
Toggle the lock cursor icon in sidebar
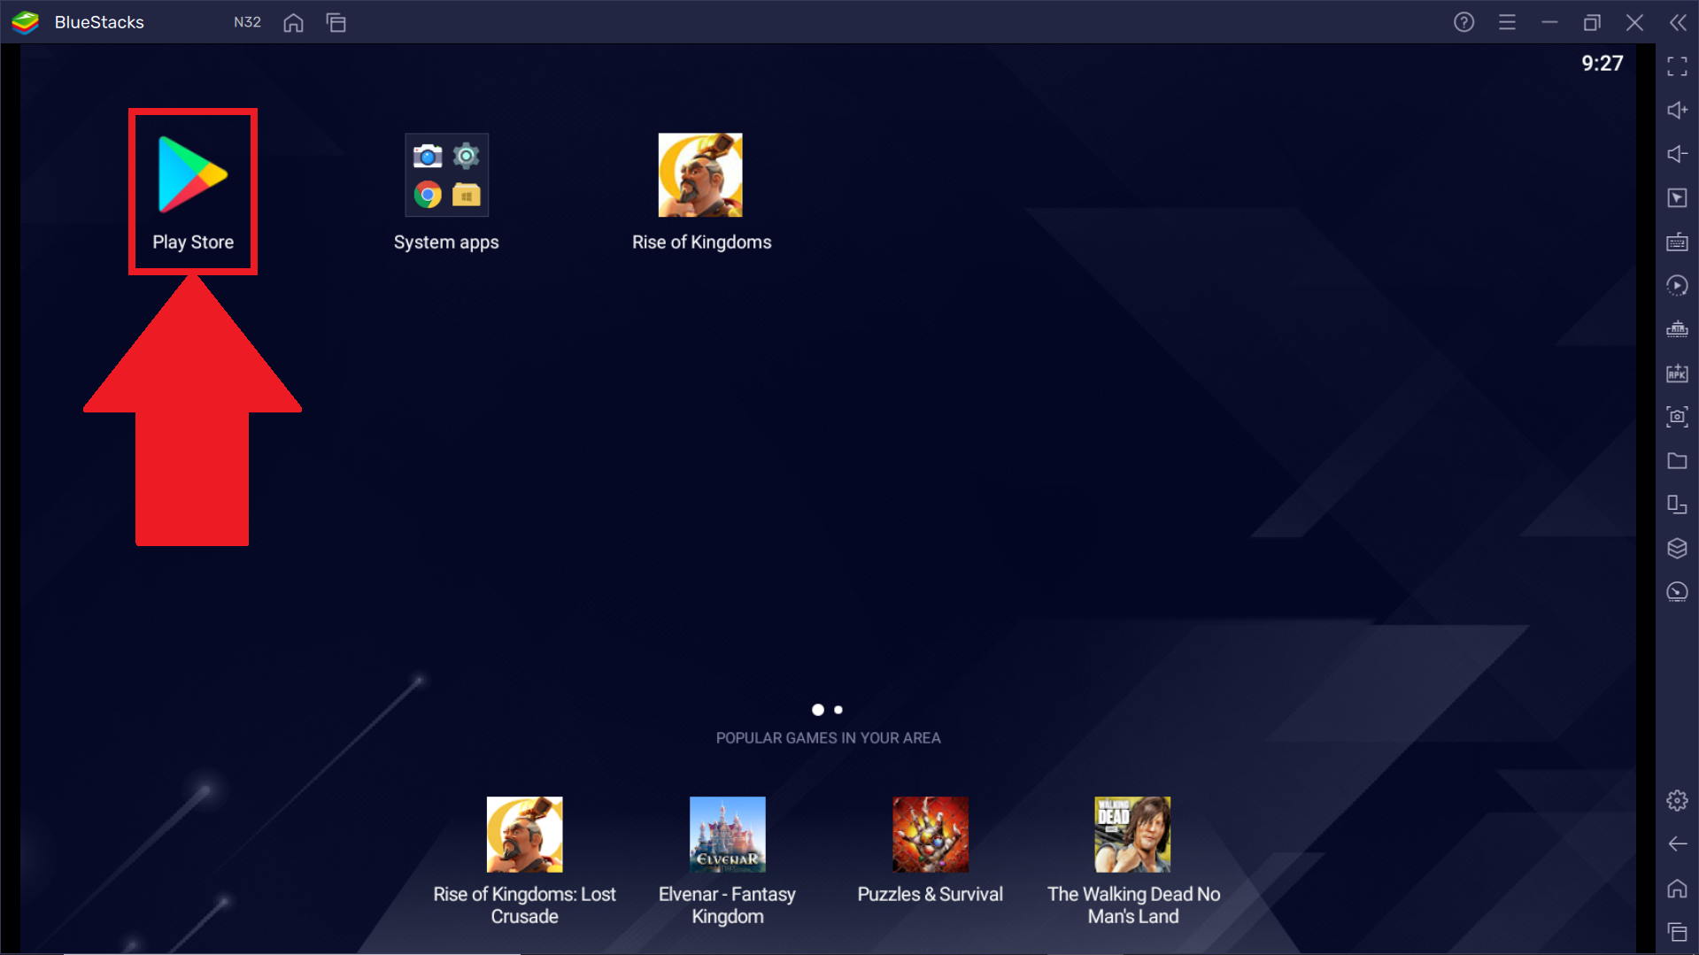(1677, 197)
